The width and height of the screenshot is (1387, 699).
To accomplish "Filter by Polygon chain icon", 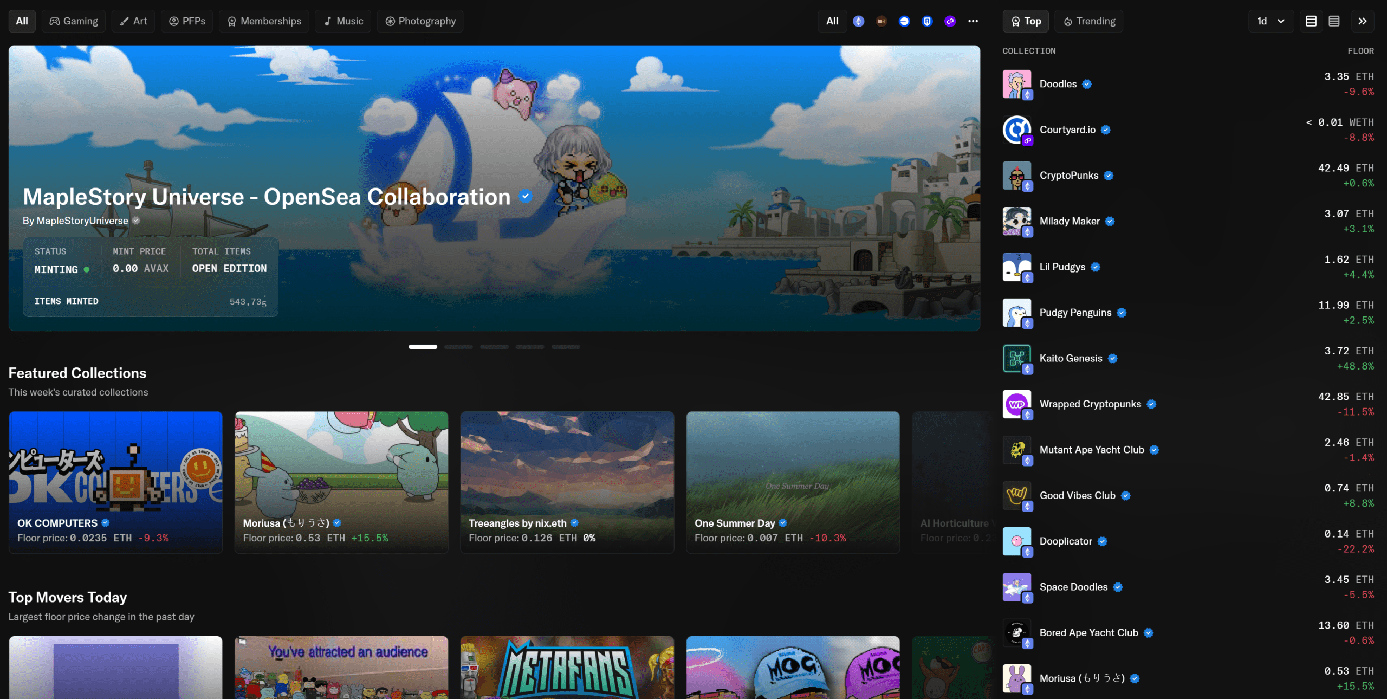I will click(x=950, y=21).
